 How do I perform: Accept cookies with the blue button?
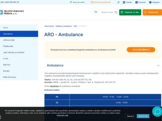[143, 116]
